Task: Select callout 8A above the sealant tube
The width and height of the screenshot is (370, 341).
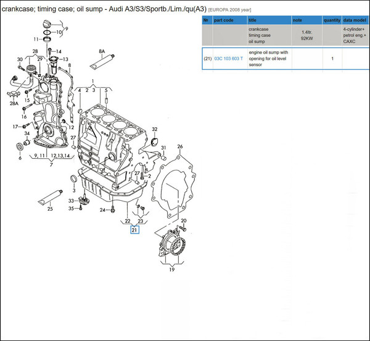Action: click(x=102, y=52)
